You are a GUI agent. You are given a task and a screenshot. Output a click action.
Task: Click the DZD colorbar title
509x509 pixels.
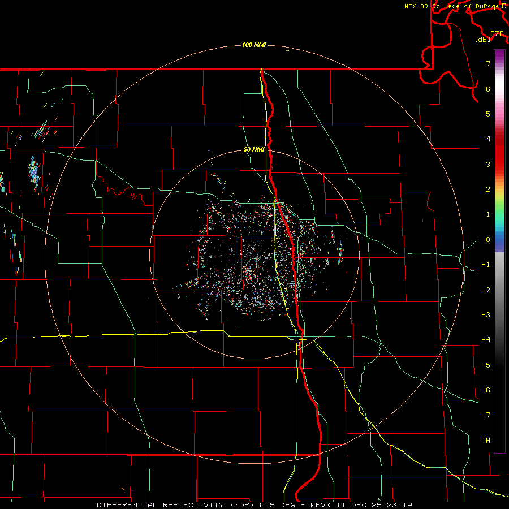point(497,34)
